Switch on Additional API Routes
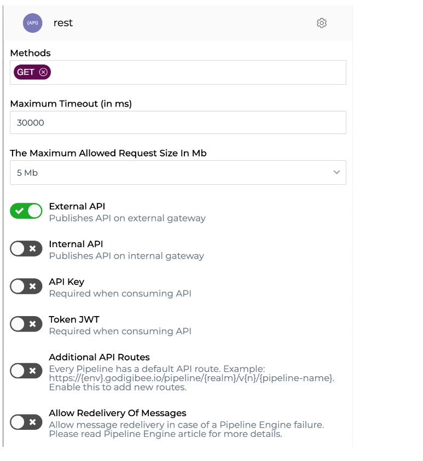This screenshot has height=461, width=423. point(26,371)
